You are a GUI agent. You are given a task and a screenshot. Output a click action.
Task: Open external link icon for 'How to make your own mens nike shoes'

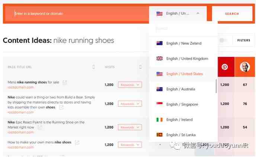77,142
